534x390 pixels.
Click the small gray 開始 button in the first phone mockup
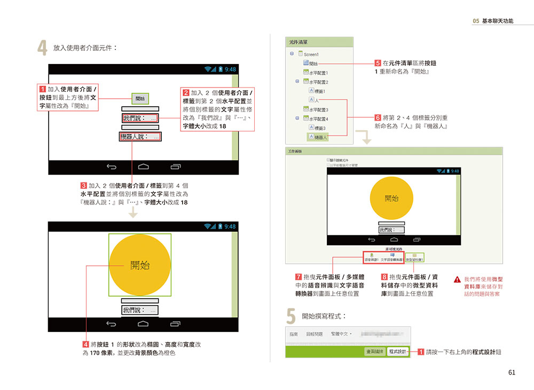tap(140, 99)
